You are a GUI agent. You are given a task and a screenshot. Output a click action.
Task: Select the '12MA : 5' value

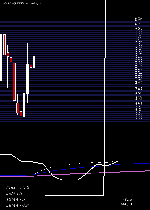pyautogui.click(x=15, y=199)
